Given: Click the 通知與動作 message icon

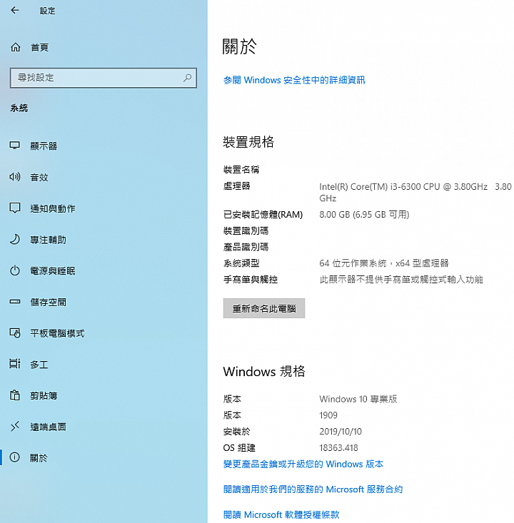Looking at the screenshot, I should 15,208.
